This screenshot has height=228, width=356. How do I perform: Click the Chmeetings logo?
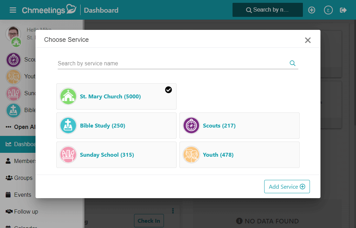click(49, 10)
